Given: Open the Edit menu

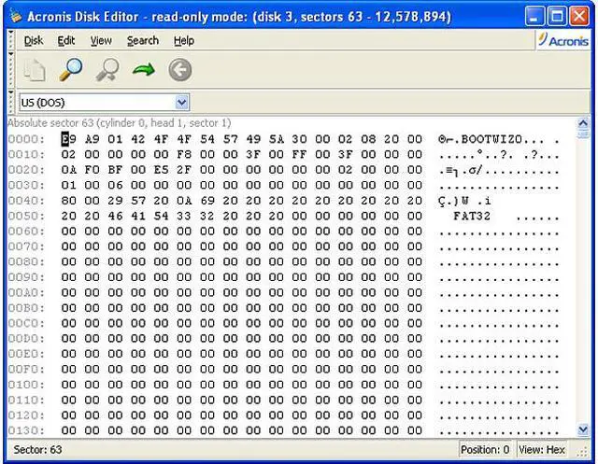Looking at the screenshot, I should (66, 41).
